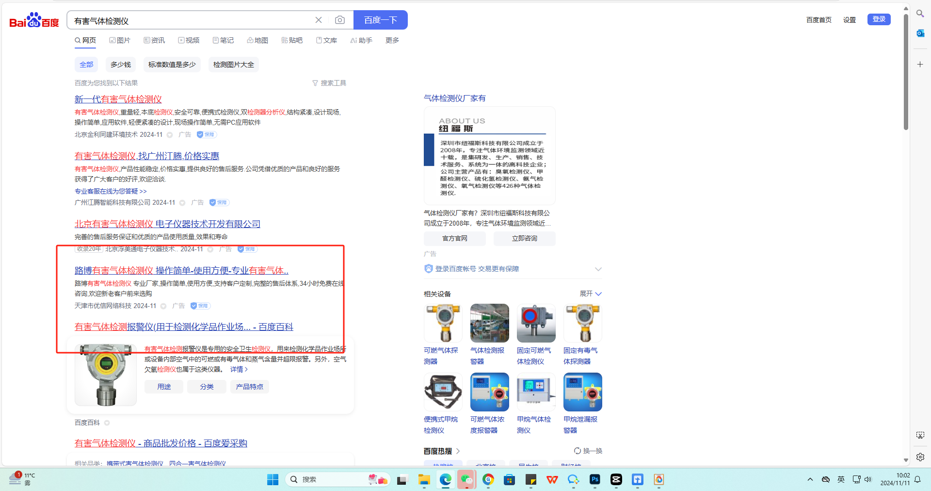931x491 pixels.
Task: Click the OneDrive cloud tray icon
Action: click(x=825, y=479)
